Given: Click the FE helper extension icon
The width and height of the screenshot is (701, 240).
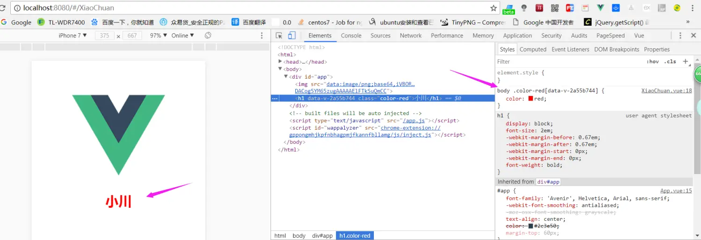Looking at the screenshot, I should click(570, 8).
